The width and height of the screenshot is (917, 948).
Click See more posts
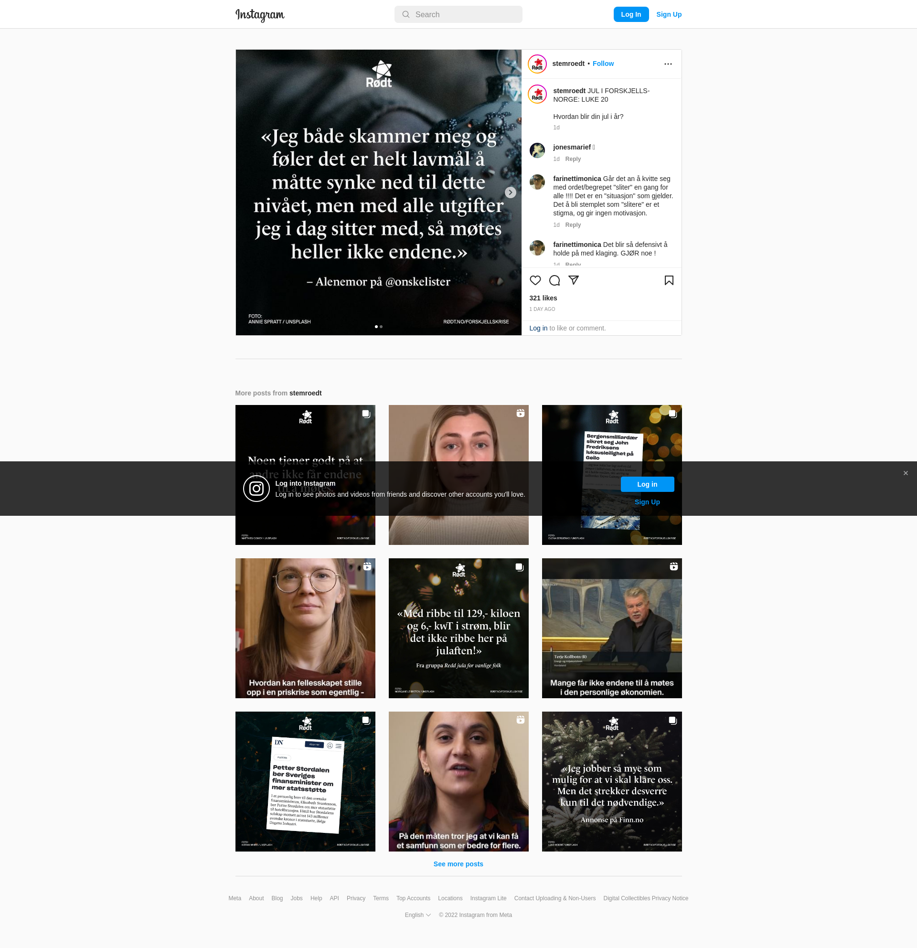point(458,864)
